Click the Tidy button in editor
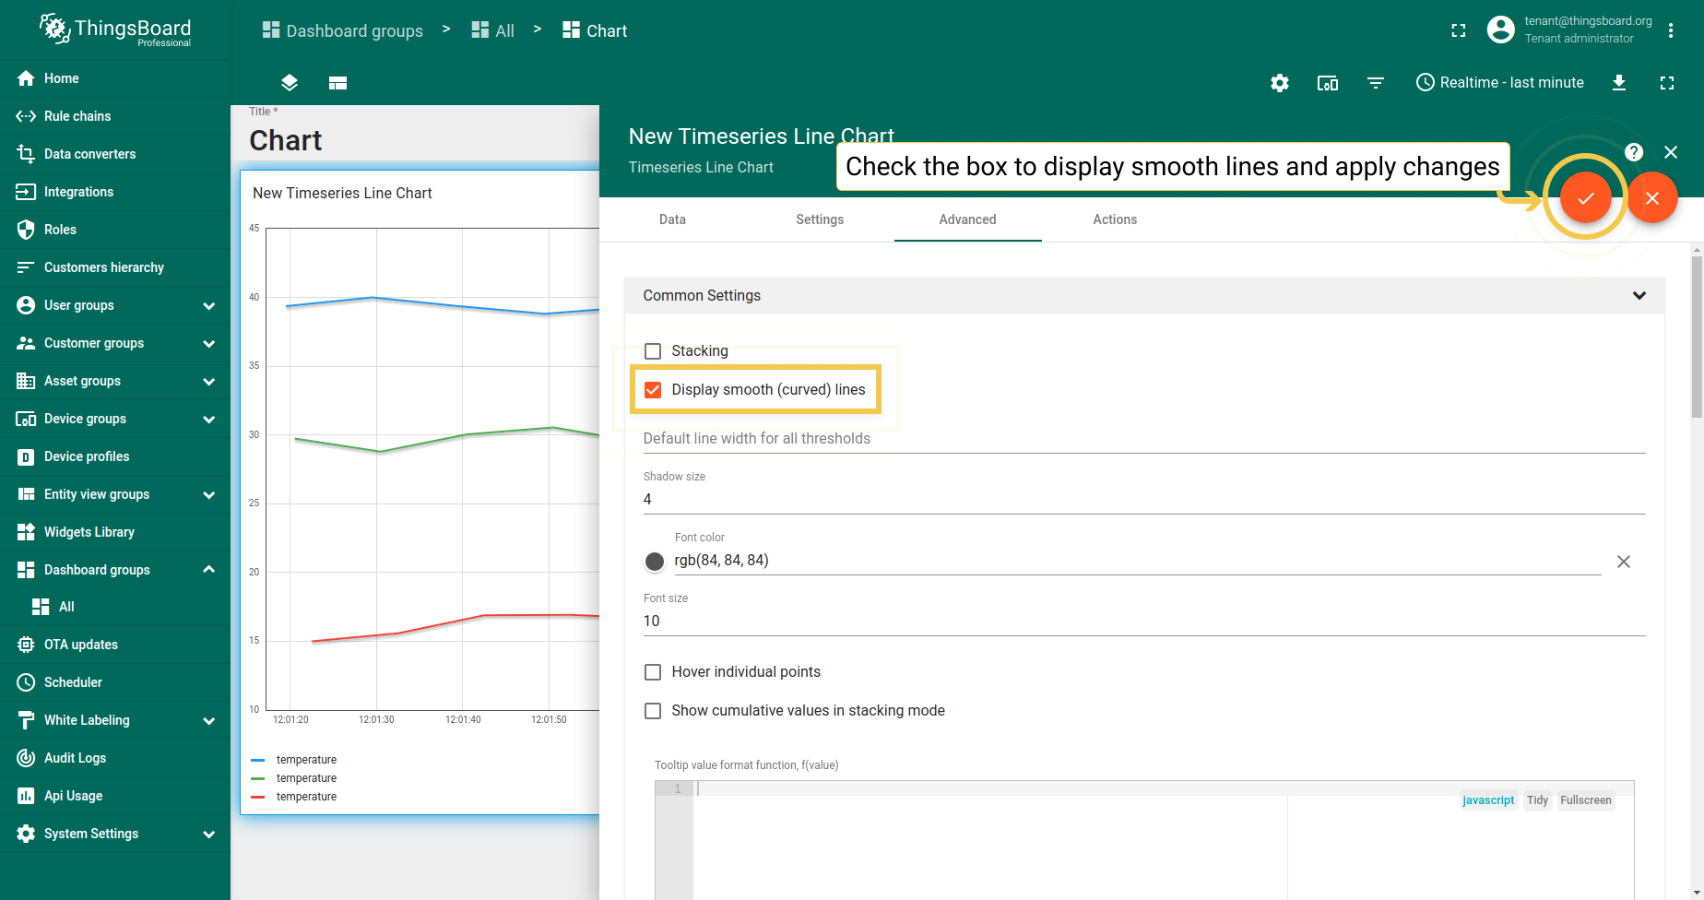Screen dimensions: 1704x900 [x=1537, y=800]
